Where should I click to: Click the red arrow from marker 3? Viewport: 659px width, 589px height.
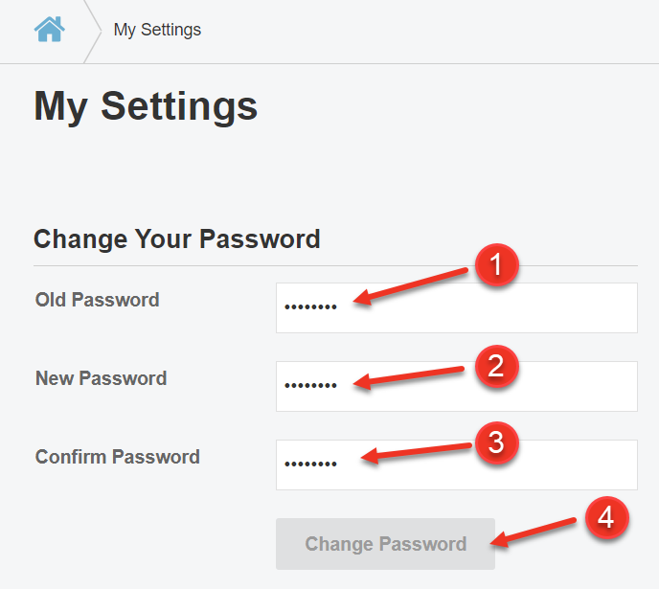pos(417,453)
